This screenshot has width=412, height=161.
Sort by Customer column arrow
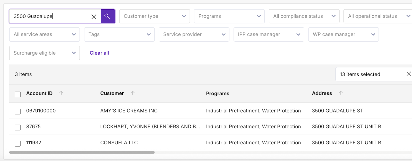[133, 93]
